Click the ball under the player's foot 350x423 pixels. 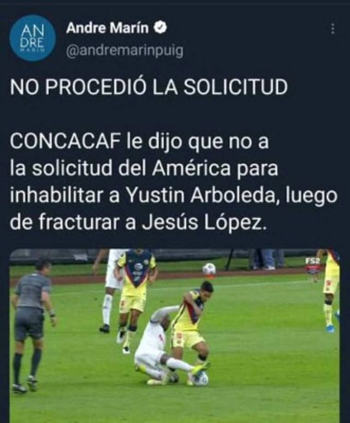[x=200, y=378]
